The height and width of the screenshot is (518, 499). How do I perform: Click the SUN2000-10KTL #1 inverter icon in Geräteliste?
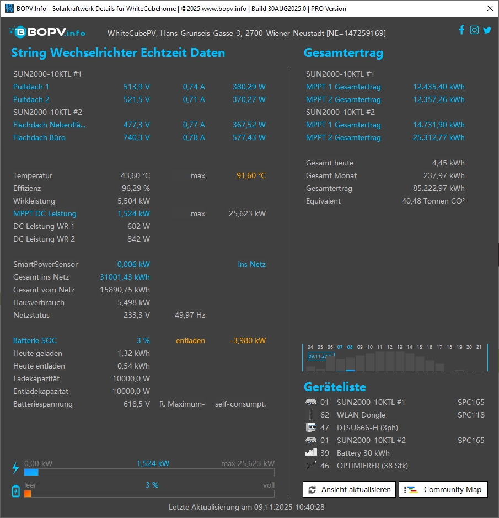pos(311,402)
